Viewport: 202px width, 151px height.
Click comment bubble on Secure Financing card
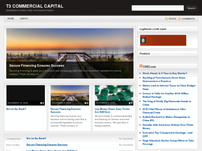85,103
